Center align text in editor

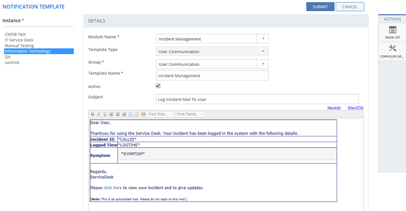tap(118, 114)
